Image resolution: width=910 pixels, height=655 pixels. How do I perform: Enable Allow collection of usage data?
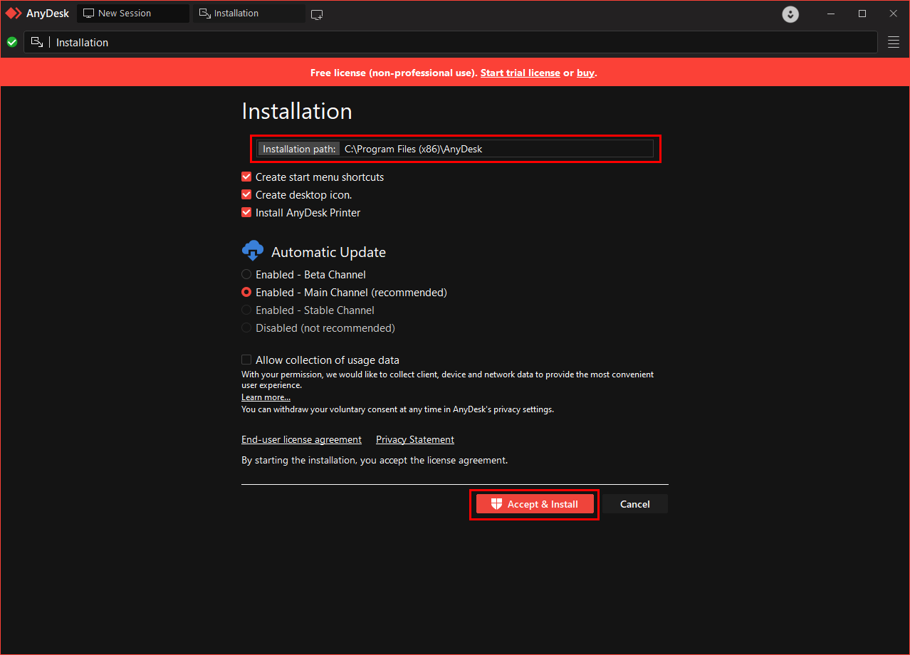[246, 360]
